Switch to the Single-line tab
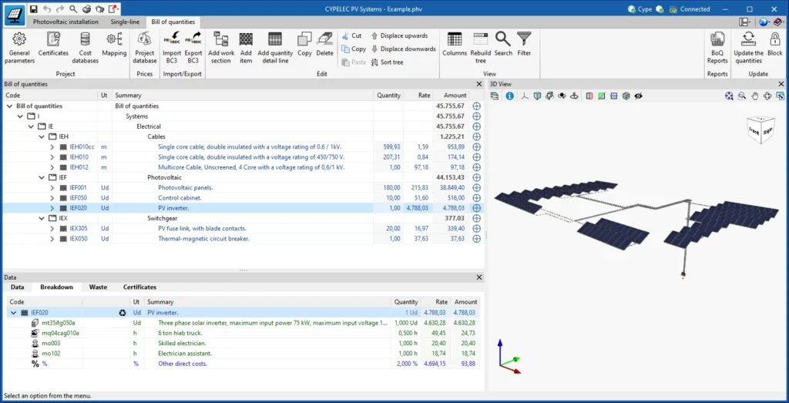Viewport: 789px width, 403px height. [x=125, y=22]
